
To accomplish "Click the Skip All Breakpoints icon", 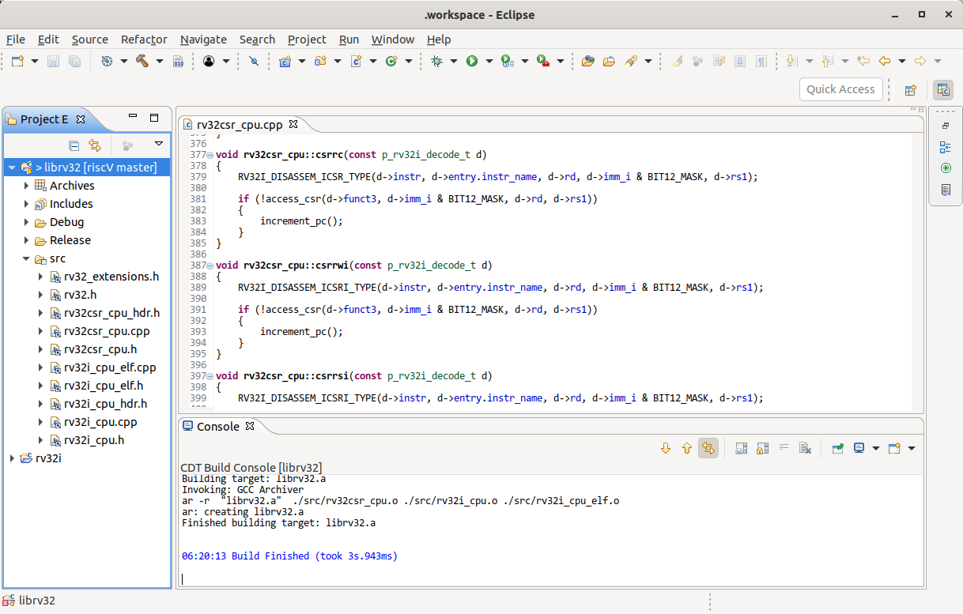I will pyautogui.click(x=254, y=61).
